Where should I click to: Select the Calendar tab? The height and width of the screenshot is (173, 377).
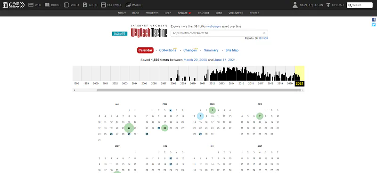(145, 50)
